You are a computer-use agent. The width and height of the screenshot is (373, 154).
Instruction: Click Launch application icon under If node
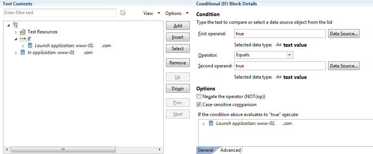pyautogui.click(x=30, y=45)
